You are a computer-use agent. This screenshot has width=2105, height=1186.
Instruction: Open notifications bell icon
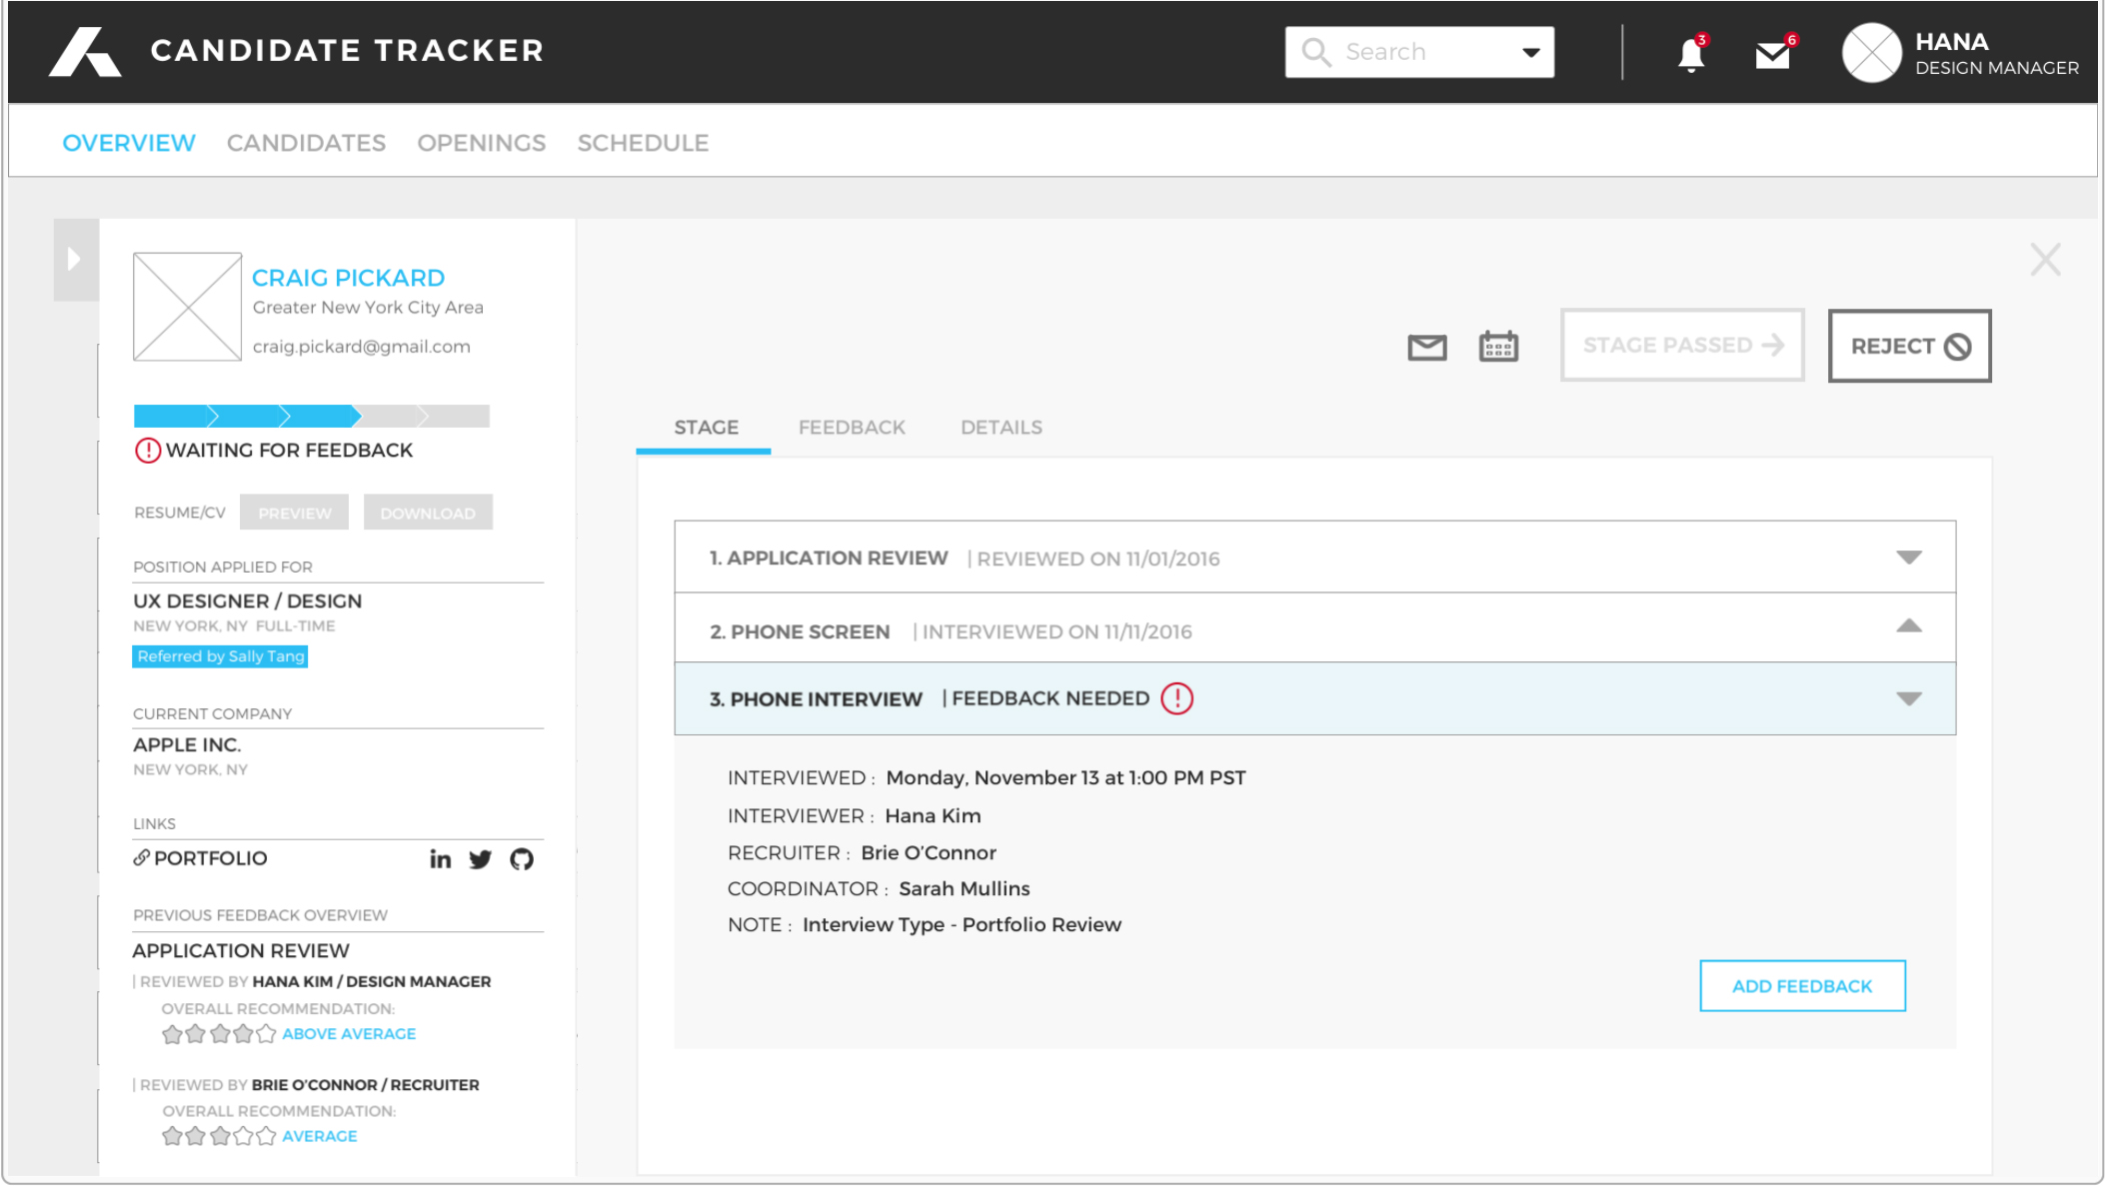point(1691,54)
